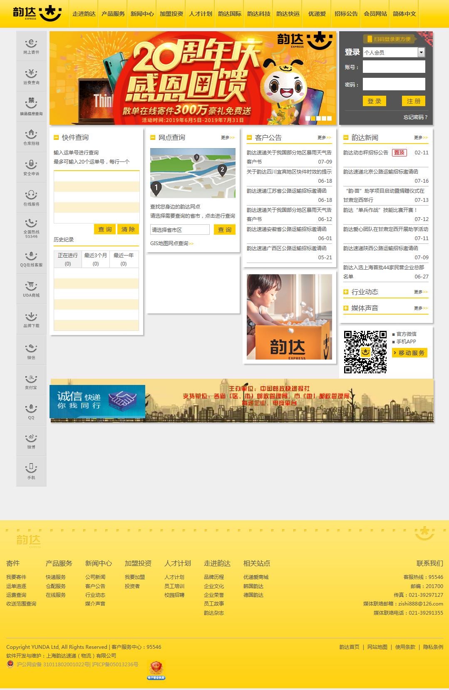Click the 手机 sidebar icon
Image resolution: width=449 pixels, height=690 pixels.
tap(31, 472)
